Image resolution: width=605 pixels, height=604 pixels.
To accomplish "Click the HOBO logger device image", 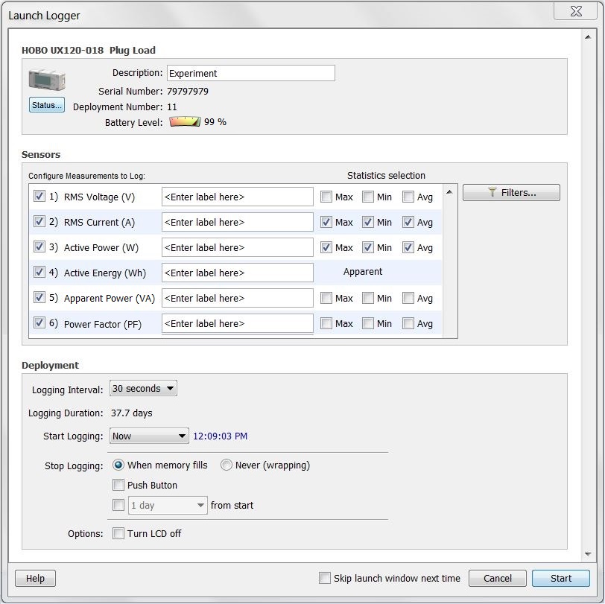I will 46,80.
